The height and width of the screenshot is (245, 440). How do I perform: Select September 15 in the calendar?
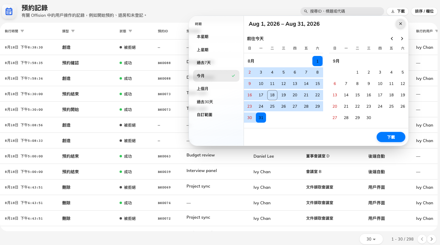357,95
